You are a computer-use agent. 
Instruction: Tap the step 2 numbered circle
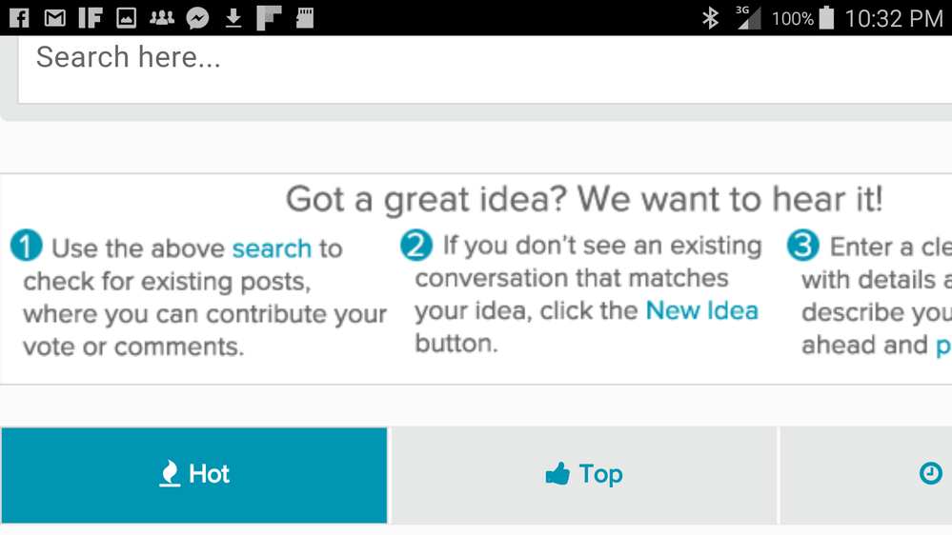coord(416,246)
